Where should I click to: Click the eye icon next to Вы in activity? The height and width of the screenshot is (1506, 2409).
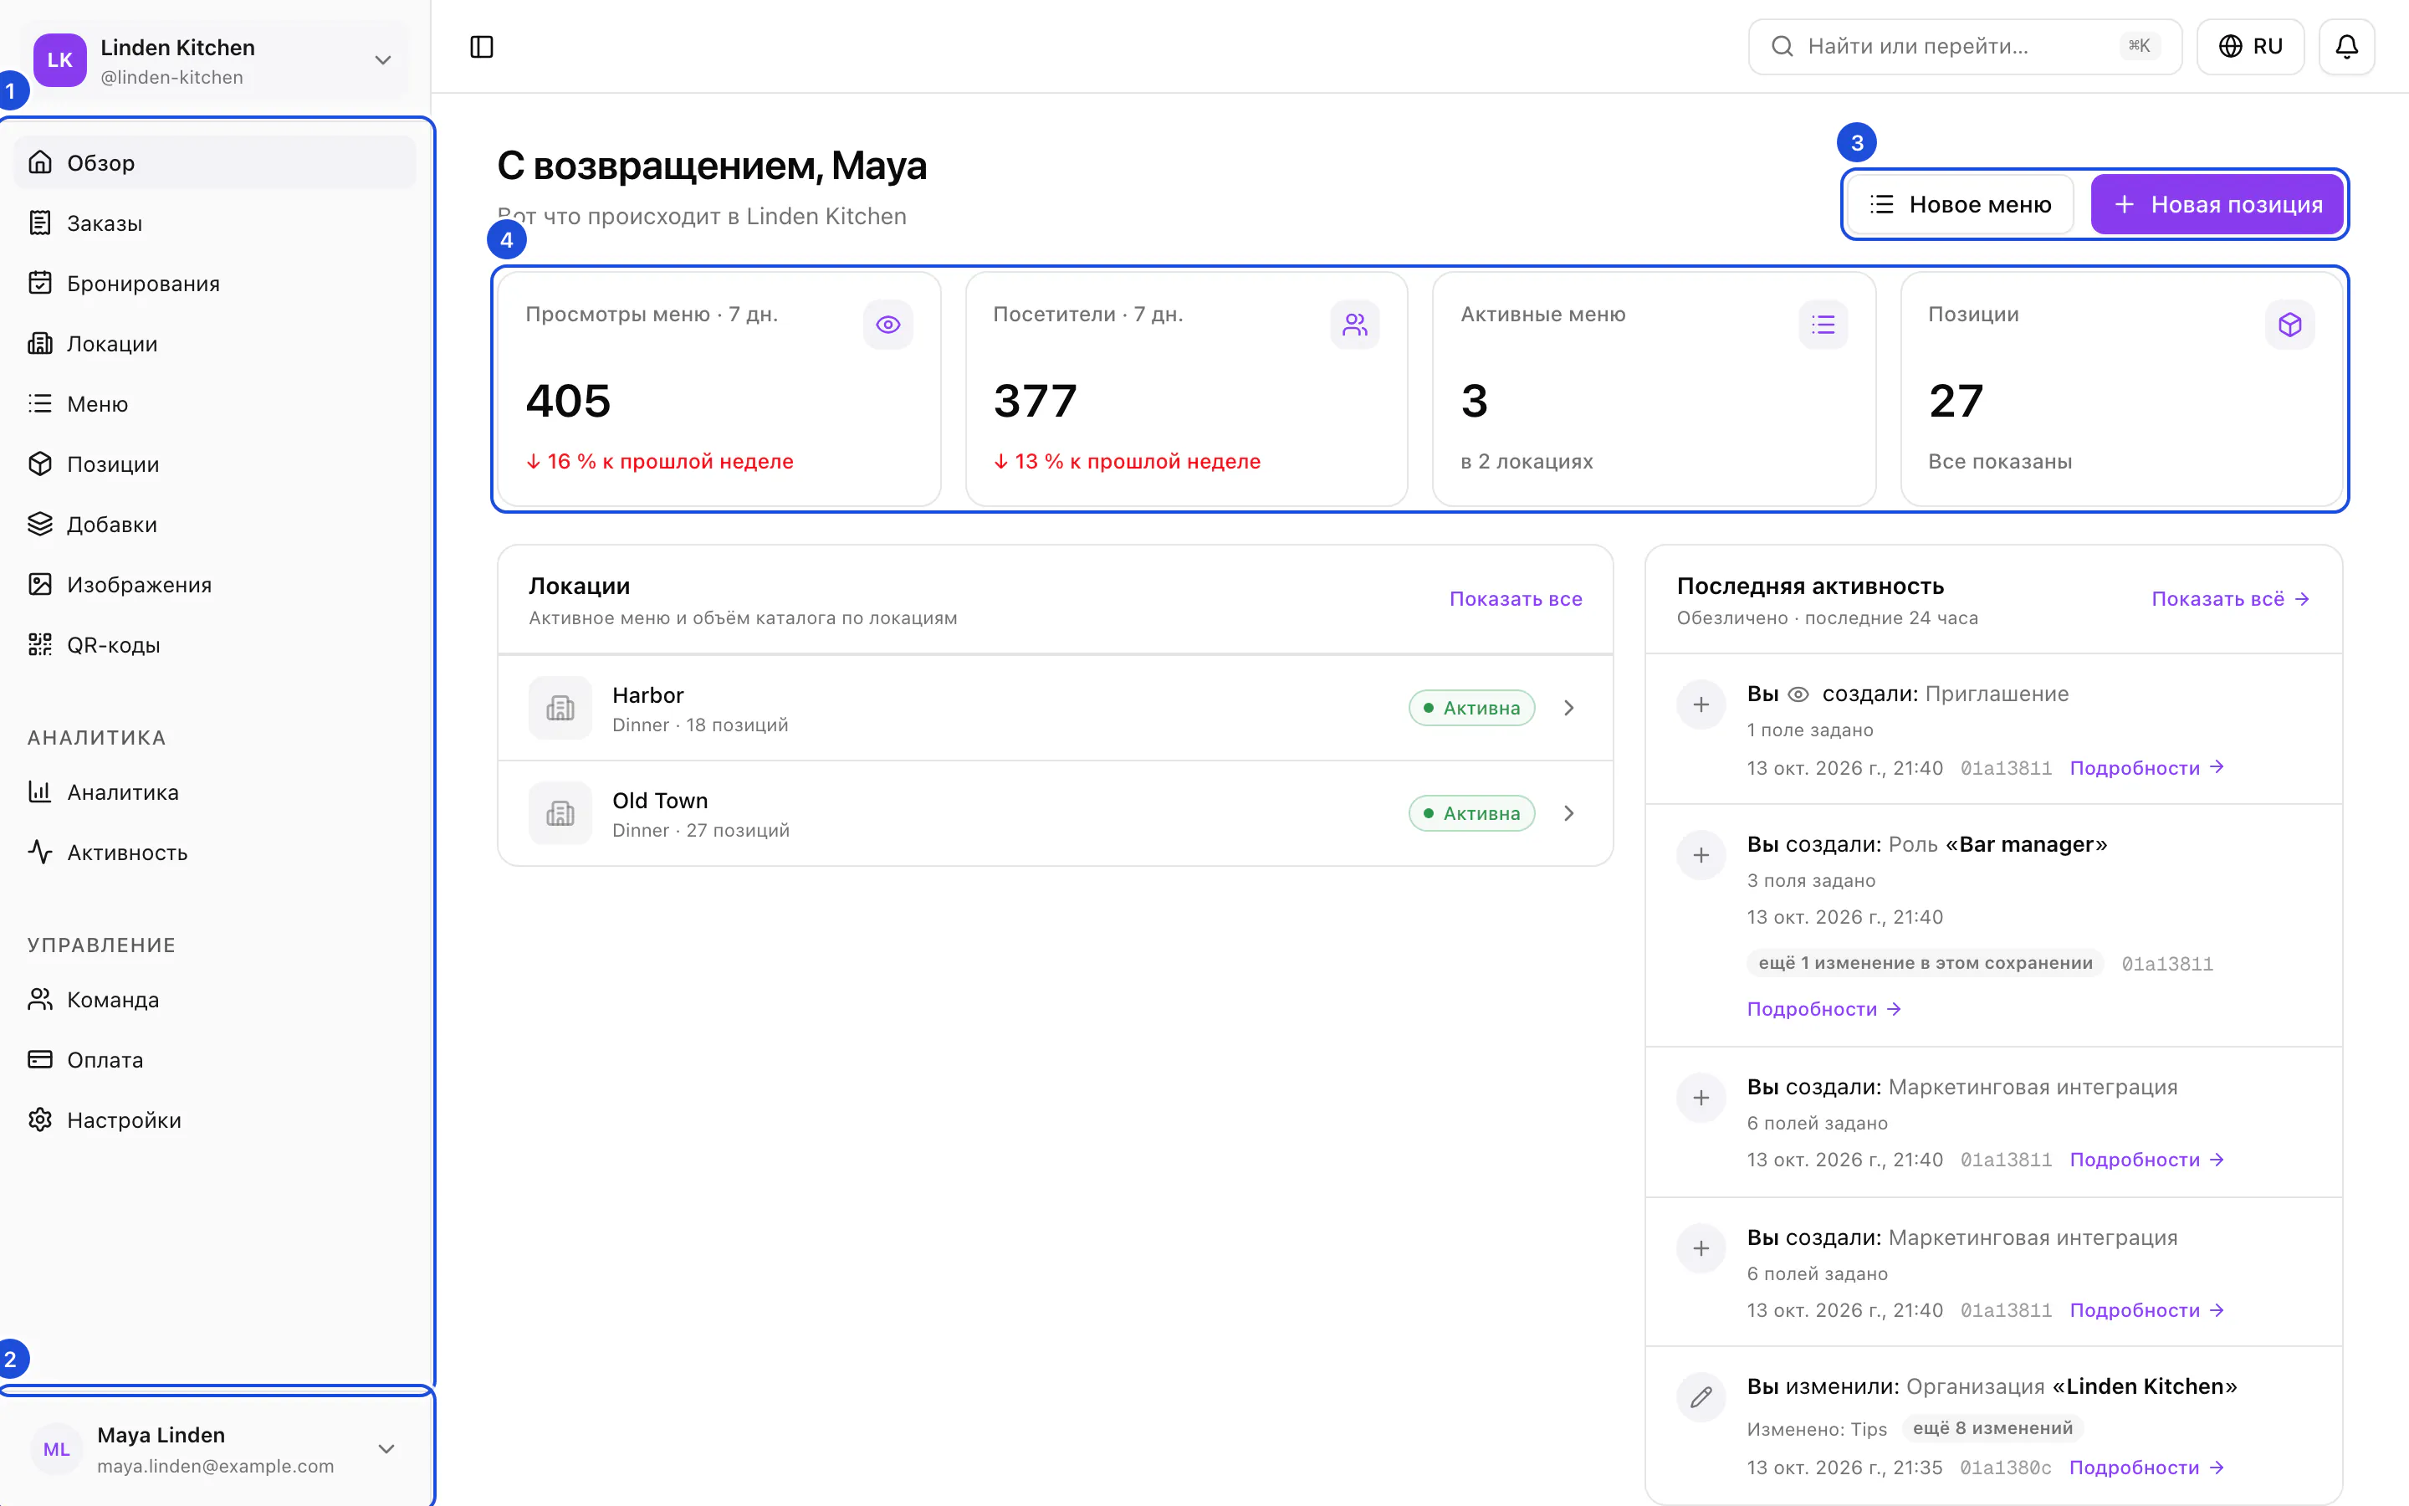[x=1798, y=694]
